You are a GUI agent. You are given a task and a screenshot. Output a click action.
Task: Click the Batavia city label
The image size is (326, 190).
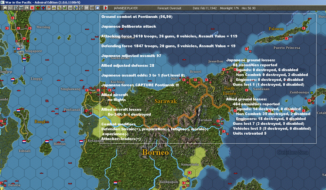pos(14,185)
